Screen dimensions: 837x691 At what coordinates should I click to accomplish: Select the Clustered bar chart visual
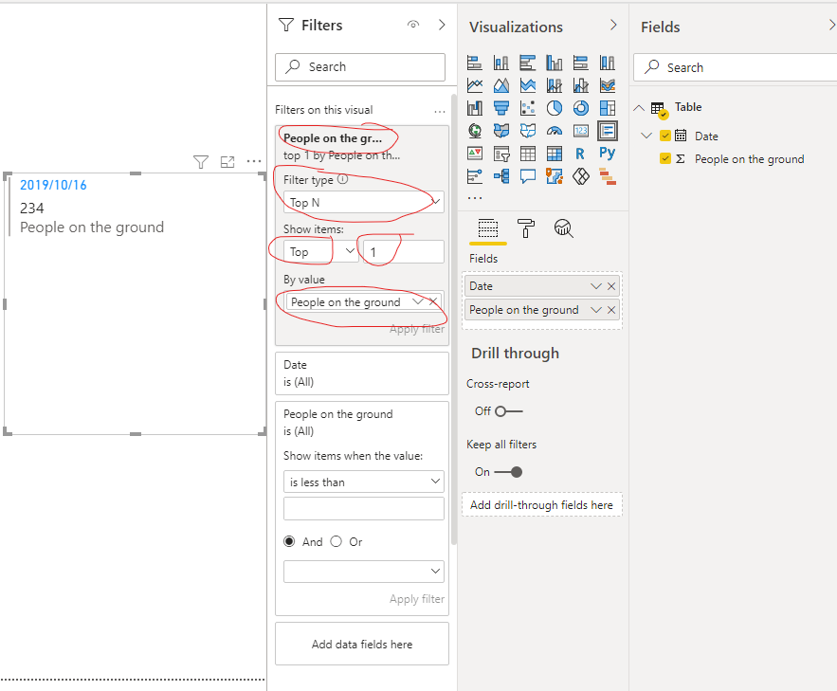click(x=527, y=63)
